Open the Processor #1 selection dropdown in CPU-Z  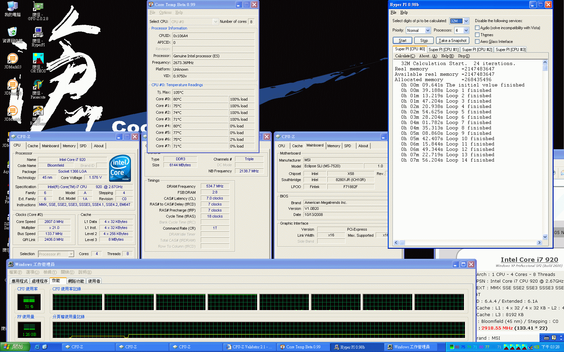point(71,254)
